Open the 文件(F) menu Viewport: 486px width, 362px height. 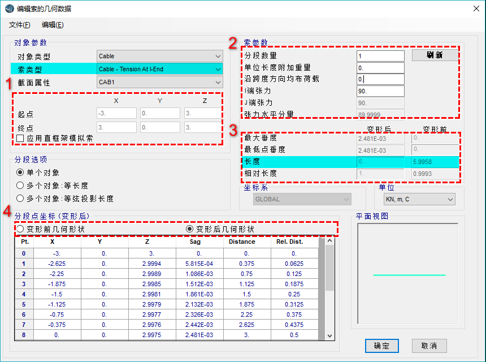click(x=20, y=25)
